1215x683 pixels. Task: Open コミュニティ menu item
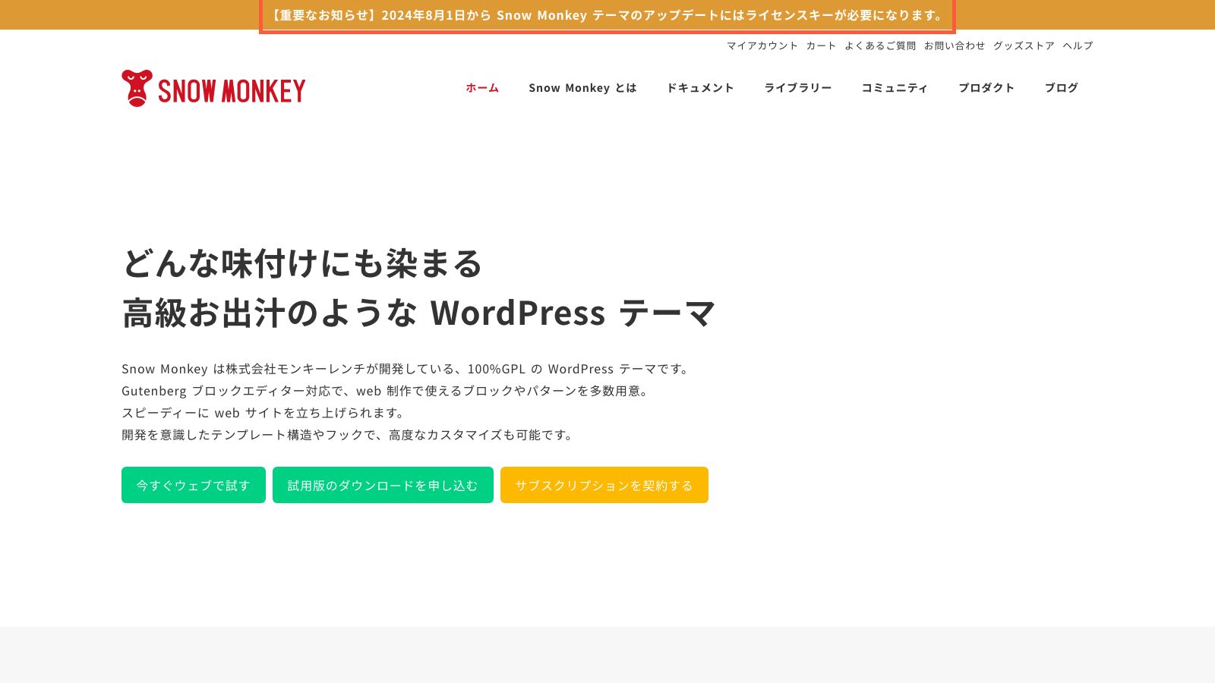click(x=895, y=88)
